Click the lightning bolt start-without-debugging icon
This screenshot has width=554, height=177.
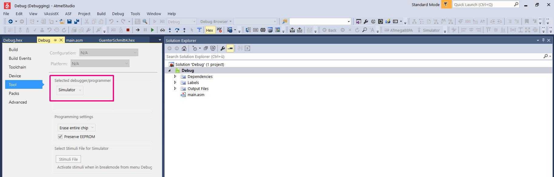pos(388,21)
